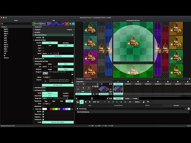This screenshot has height=143, width=191.
Task: Click the stop button left of BPM
Action: [x=90, y=102]
